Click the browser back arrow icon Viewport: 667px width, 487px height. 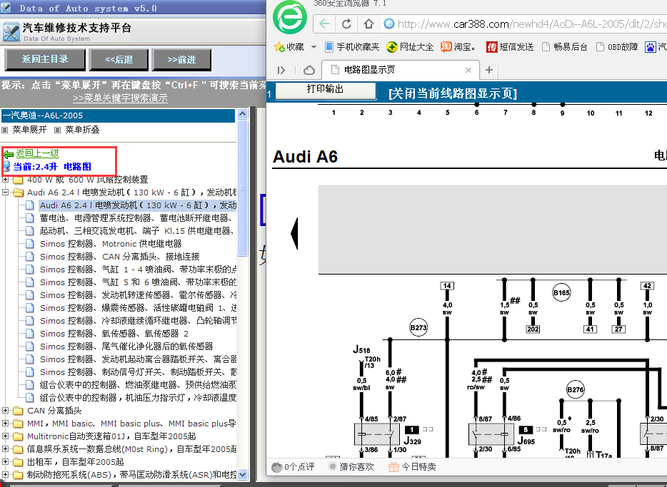point(324,24)
